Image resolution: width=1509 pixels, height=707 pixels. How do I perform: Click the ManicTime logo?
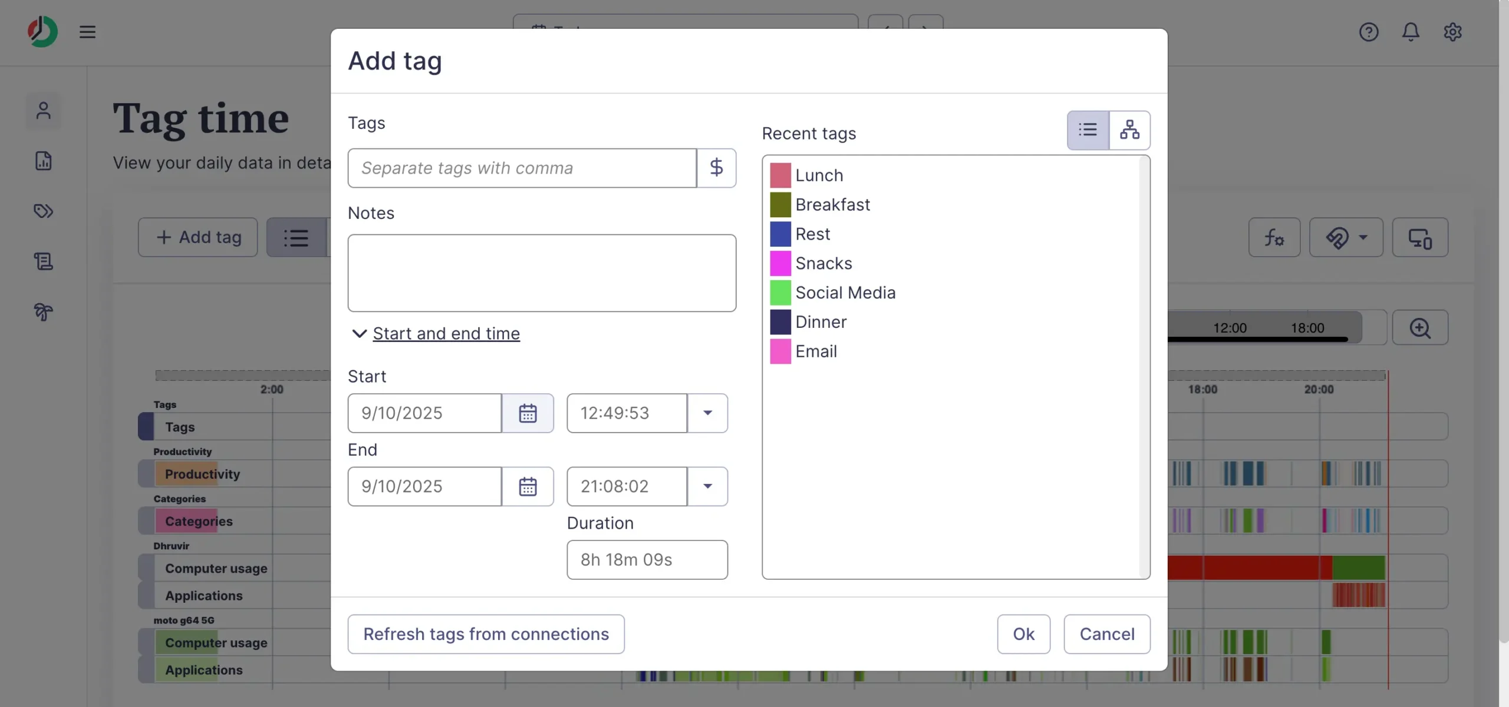(x=42, y=32)
